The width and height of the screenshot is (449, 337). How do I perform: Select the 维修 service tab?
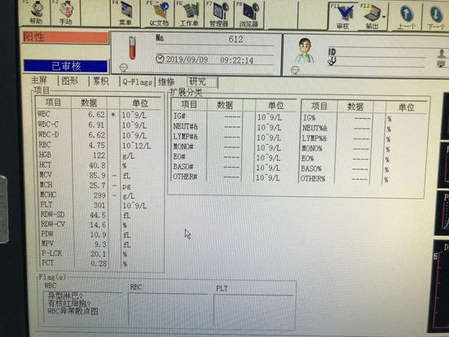[x=167, y=82]
